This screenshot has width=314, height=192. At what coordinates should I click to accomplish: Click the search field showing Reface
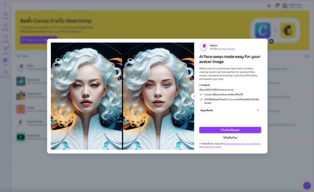(x=32, y=56)
